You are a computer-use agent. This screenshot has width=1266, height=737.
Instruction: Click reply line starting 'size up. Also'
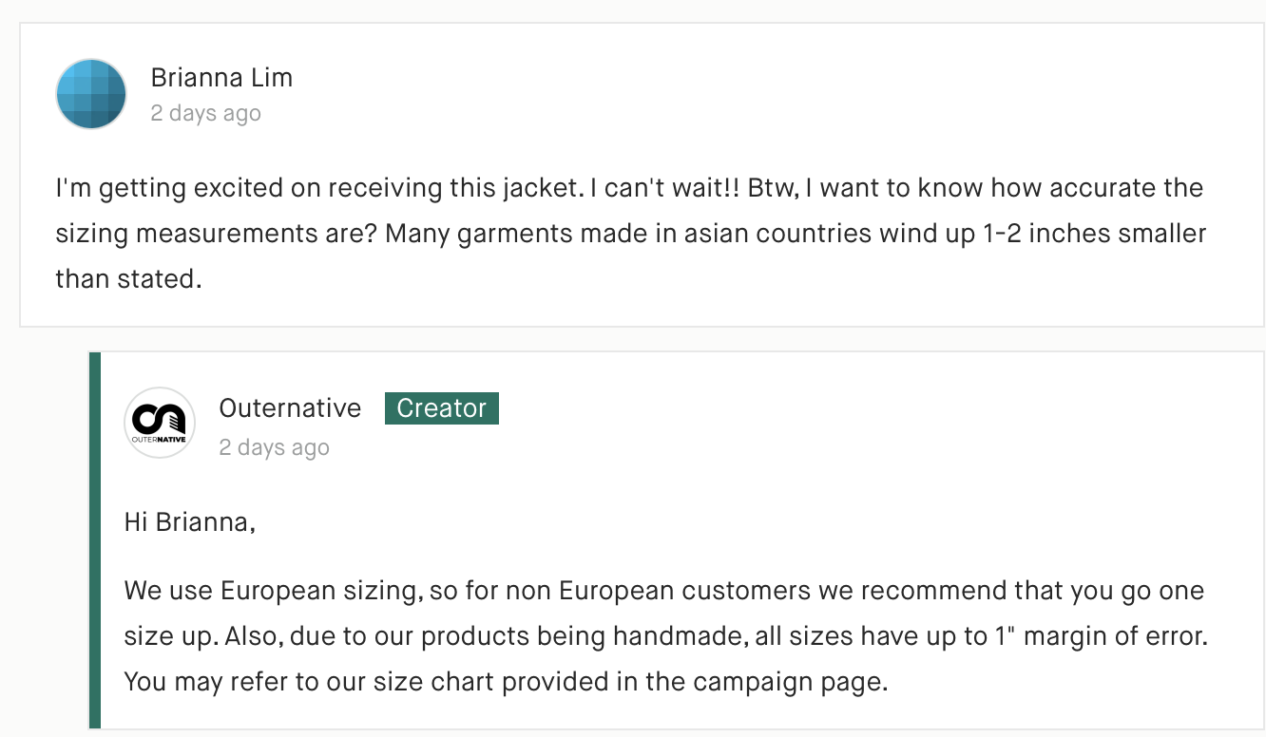click(x=665, y=636)
